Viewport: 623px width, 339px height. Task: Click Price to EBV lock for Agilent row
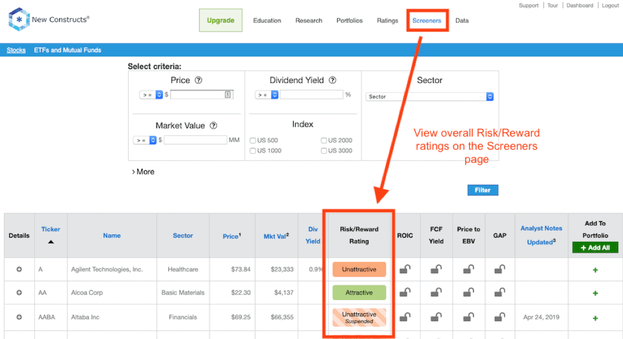(469, 269)
